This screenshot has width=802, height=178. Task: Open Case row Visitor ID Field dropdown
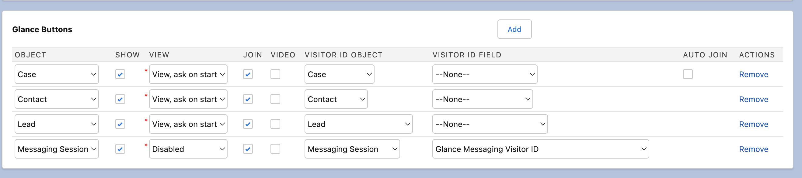pos(484,74)
